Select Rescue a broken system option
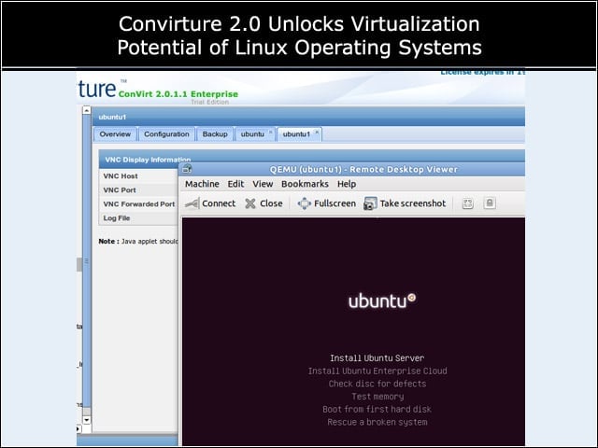 377,422
